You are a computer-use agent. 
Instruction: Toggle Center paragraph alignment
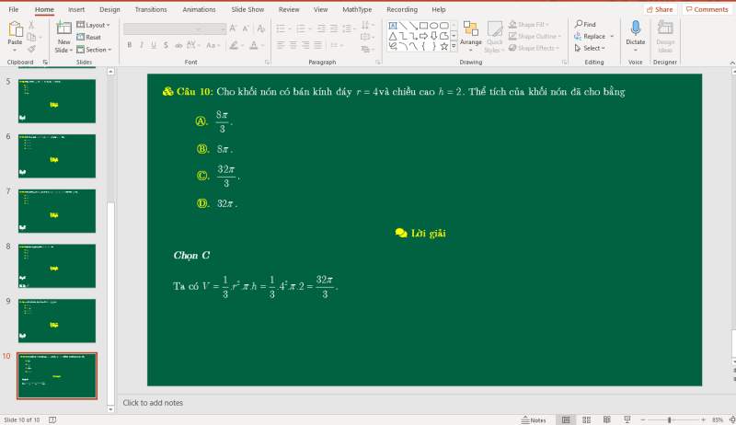293,45
